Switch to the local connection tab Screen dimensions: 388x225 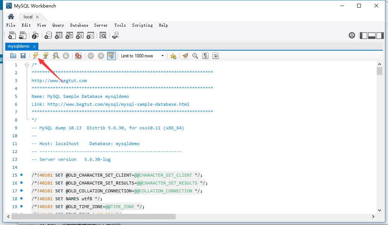[x=28, y=17]
